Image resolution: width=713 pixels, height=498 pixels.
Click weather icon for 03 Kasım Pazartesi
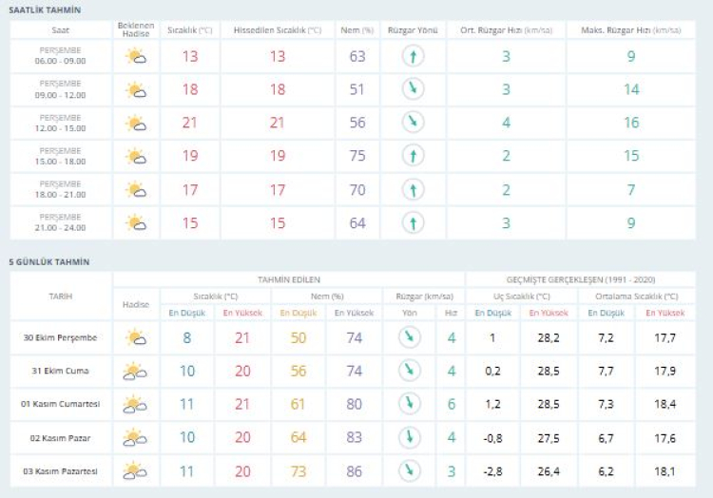coord(136,470)
